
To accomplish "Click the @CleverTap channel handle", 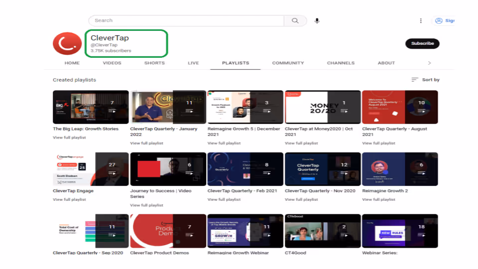I will 104,45.
